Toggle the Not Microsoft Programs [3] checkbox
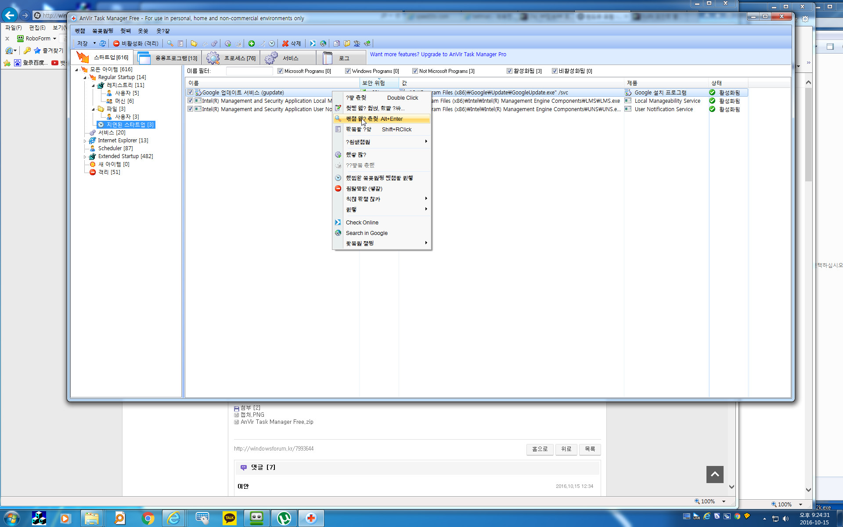This screenshot has width=843, height=527. pyautogui.click(x=415, y=71)
